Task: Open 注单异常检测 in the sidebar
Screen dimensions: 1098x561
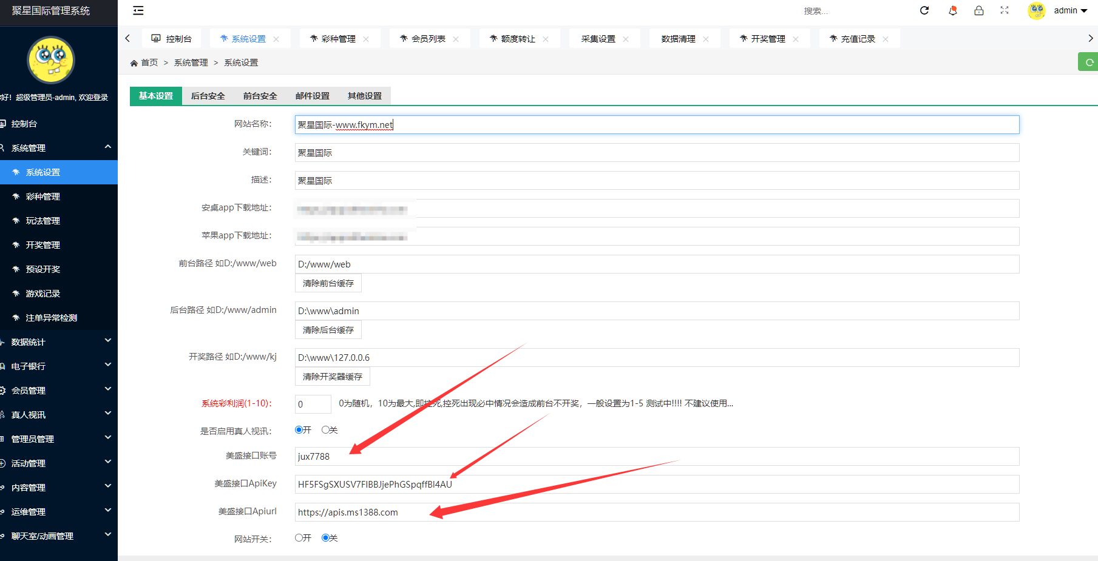Action: (x=53, y=317)
